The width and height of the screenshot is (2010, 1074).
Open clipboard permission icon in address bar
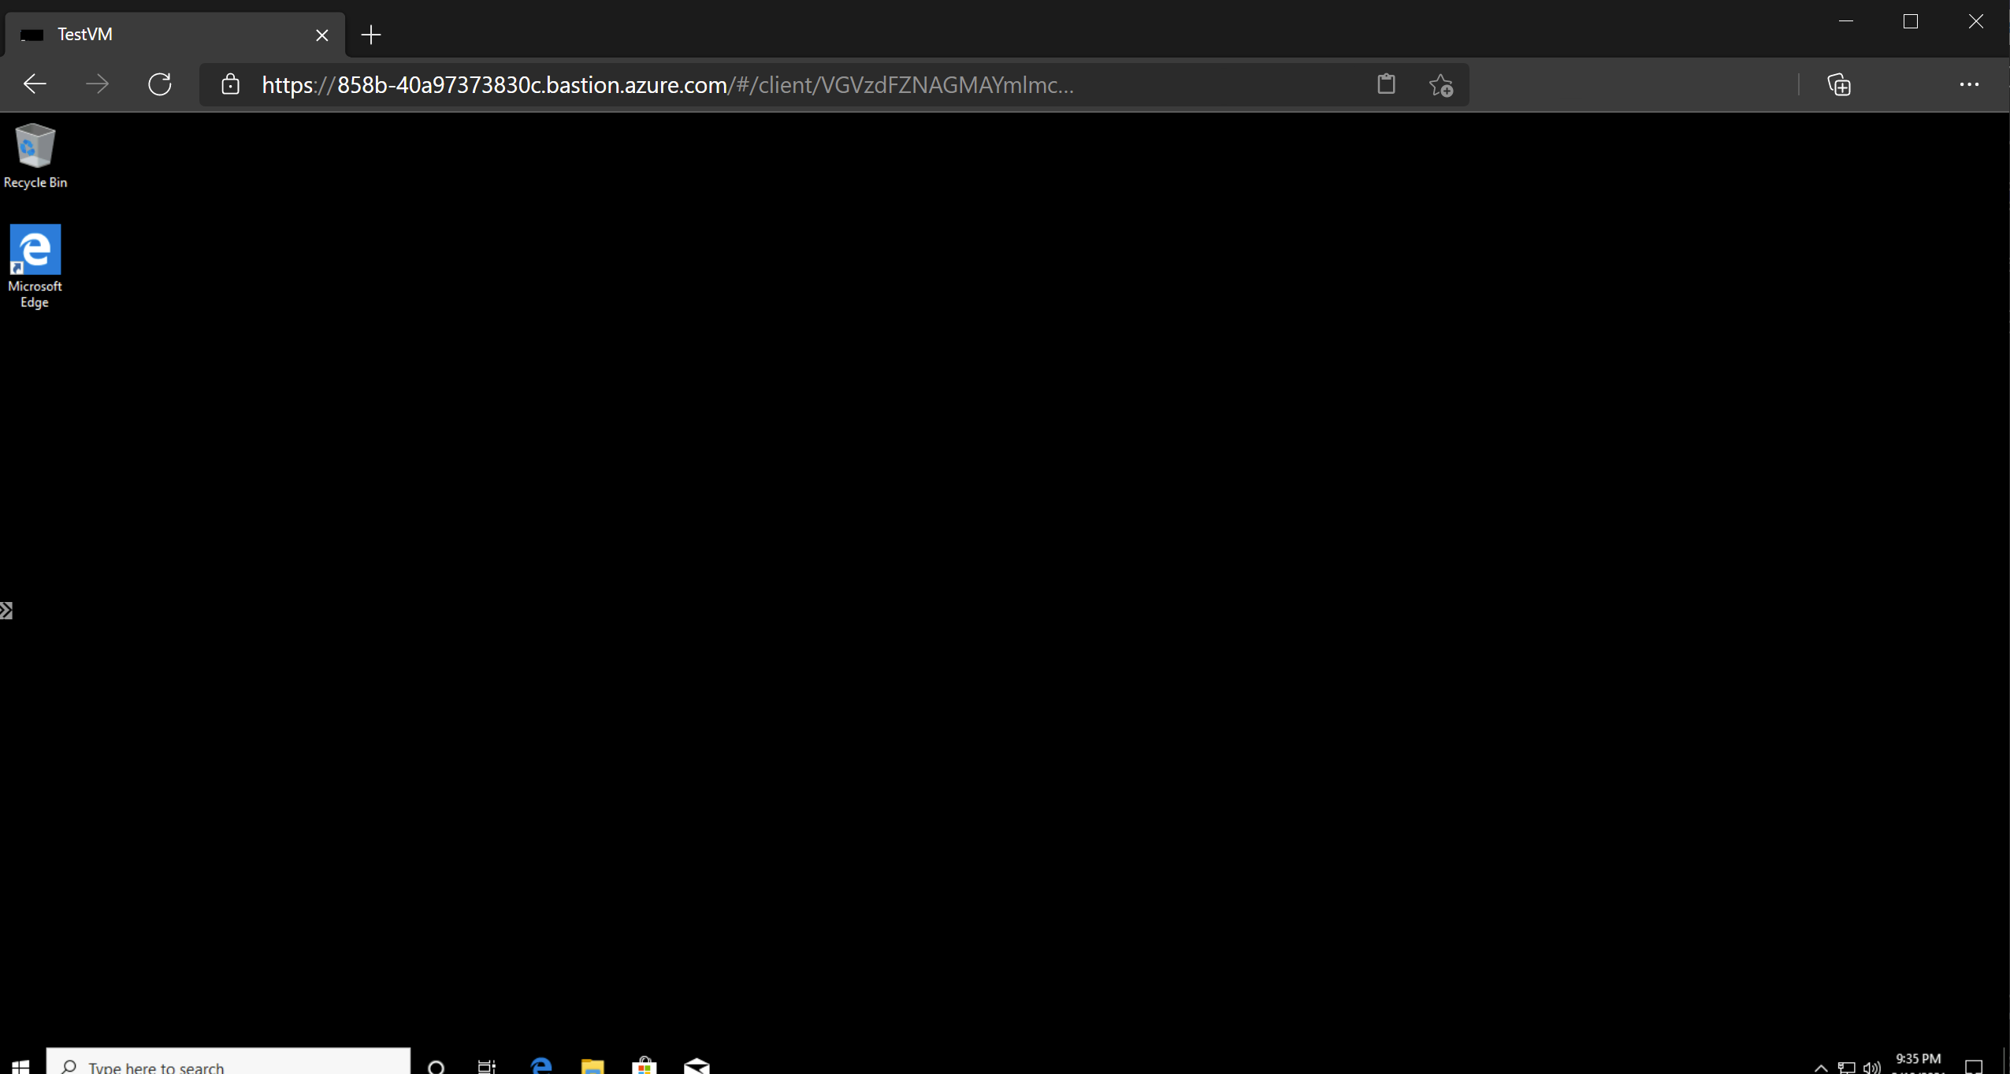click(1386, 84)
